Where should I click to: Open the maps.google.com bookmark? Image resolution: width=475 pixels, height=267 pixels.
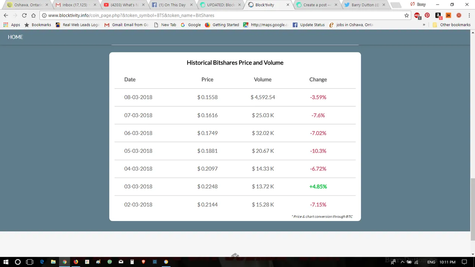(266, 25)
